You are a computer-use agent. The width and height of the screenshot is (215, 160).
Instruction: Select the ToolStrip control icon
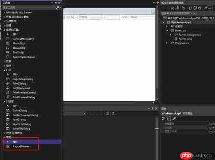(x=8, y=52)
